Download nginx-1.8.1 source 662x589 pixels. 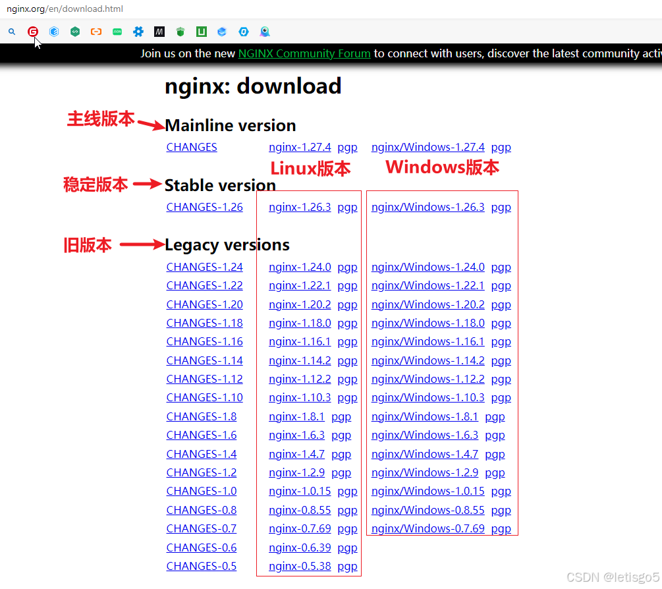coord(297,417)
